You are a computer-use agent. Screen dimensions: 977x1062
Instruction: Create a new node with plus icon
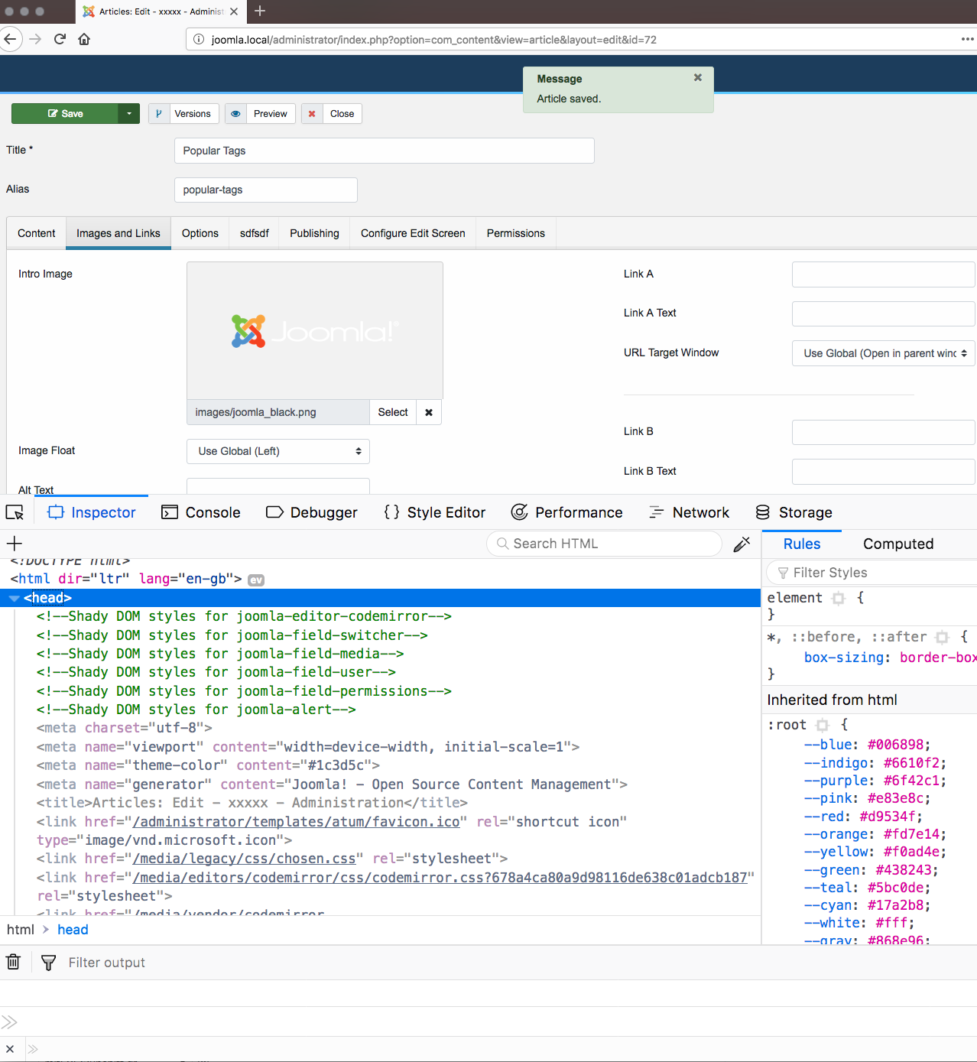click(14, 544)
